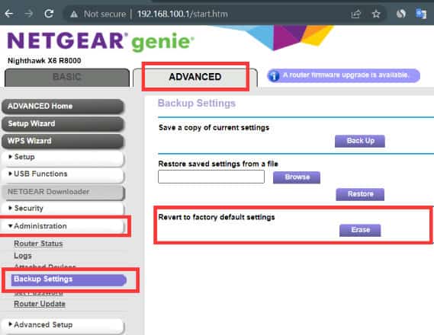This screenshot has height=335, width=434.
Task: Open the share page icon
Action: [356, 14]
